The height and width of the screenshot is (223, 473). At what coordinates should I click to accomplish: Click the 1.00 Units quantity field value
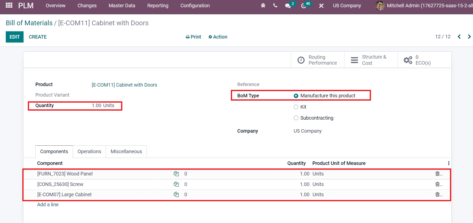click(x=103, y=105)
